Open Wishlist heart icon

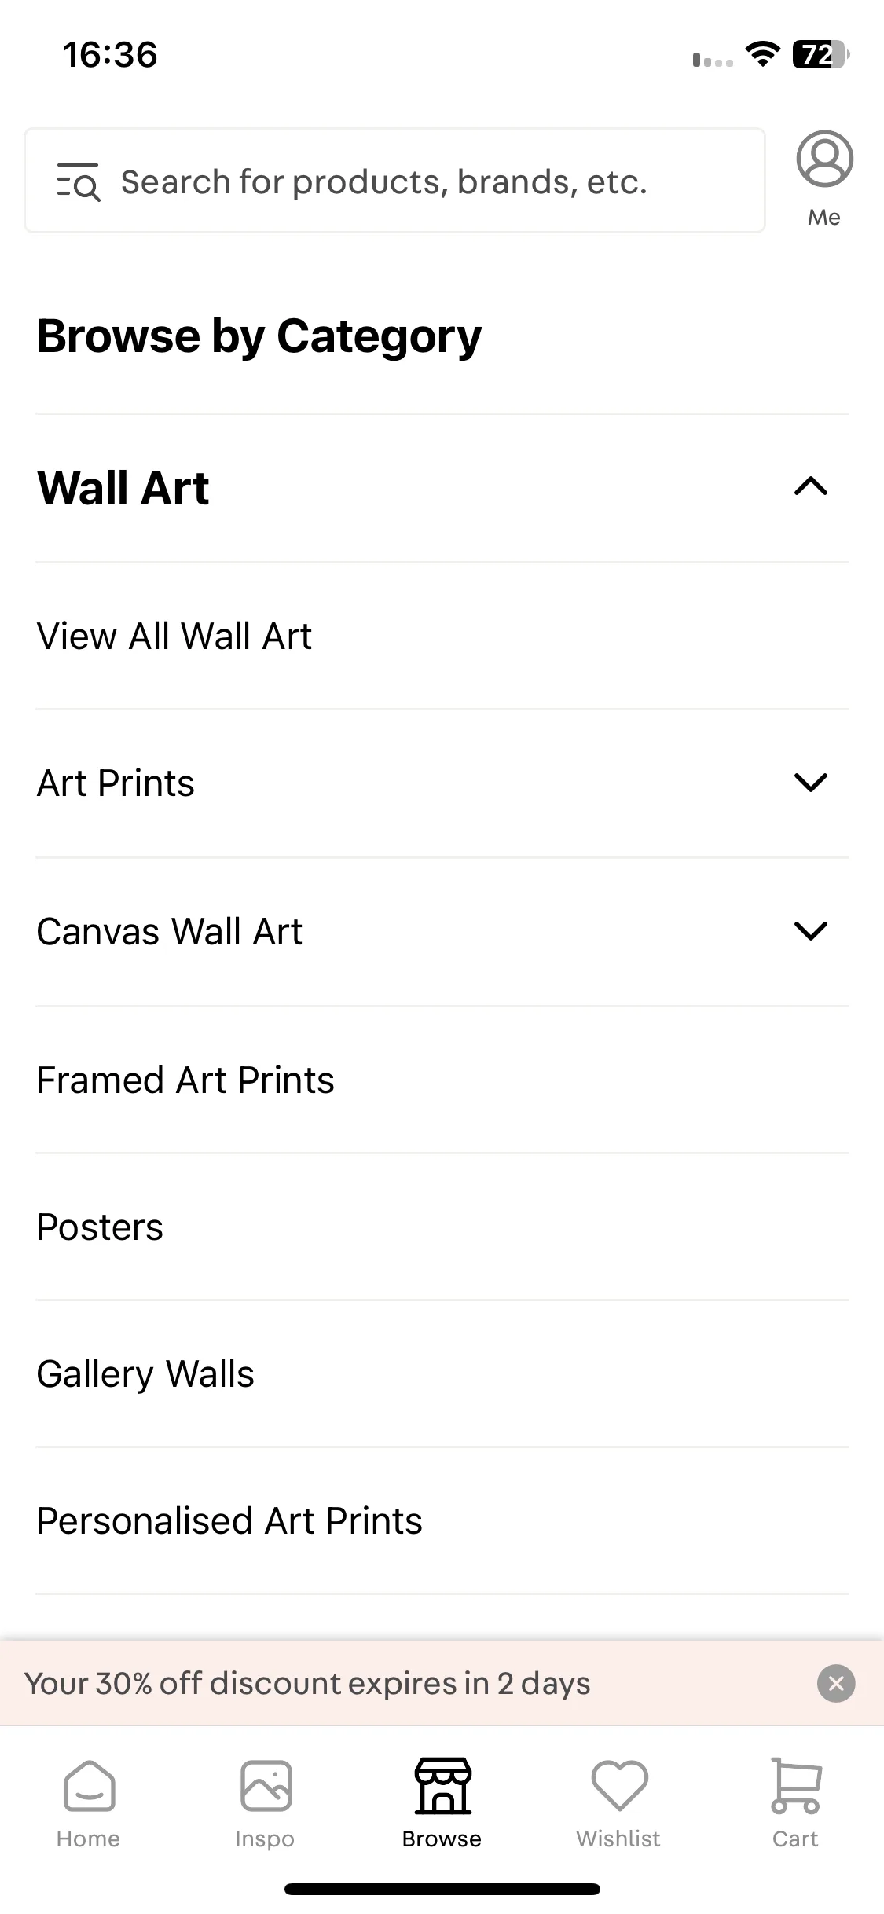coord(619,1786)
